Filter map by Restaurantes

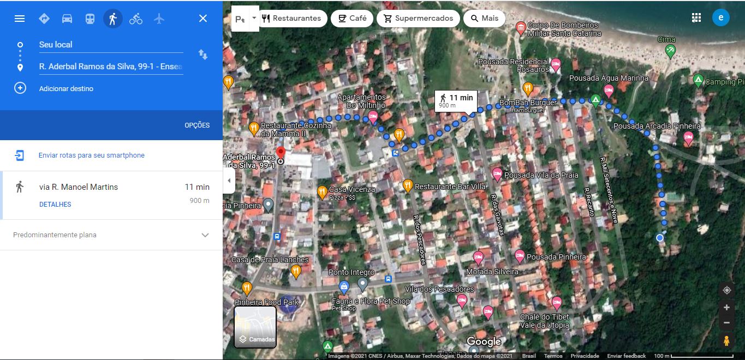(292, 18)
